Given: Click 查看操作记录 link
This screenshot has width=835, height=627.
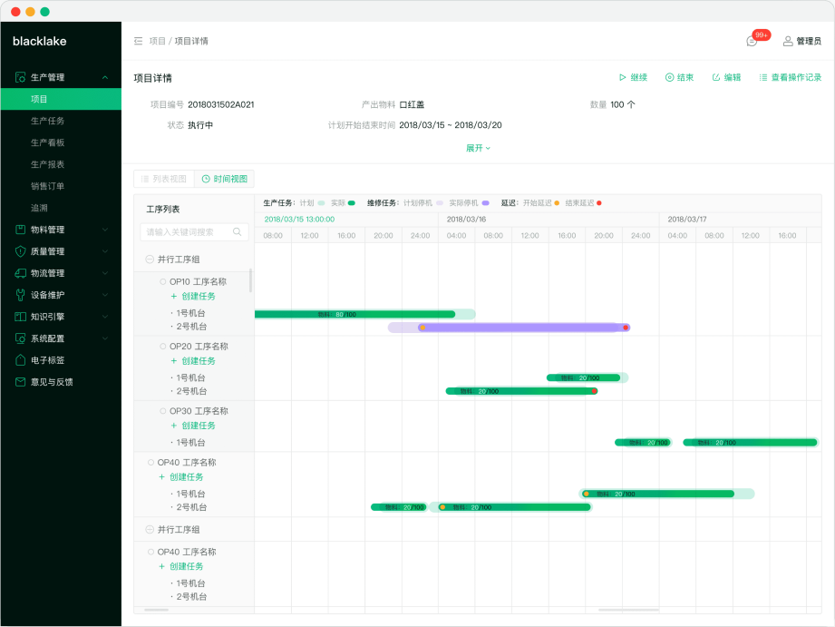Looking at the screenshot, I should (791, 77).
